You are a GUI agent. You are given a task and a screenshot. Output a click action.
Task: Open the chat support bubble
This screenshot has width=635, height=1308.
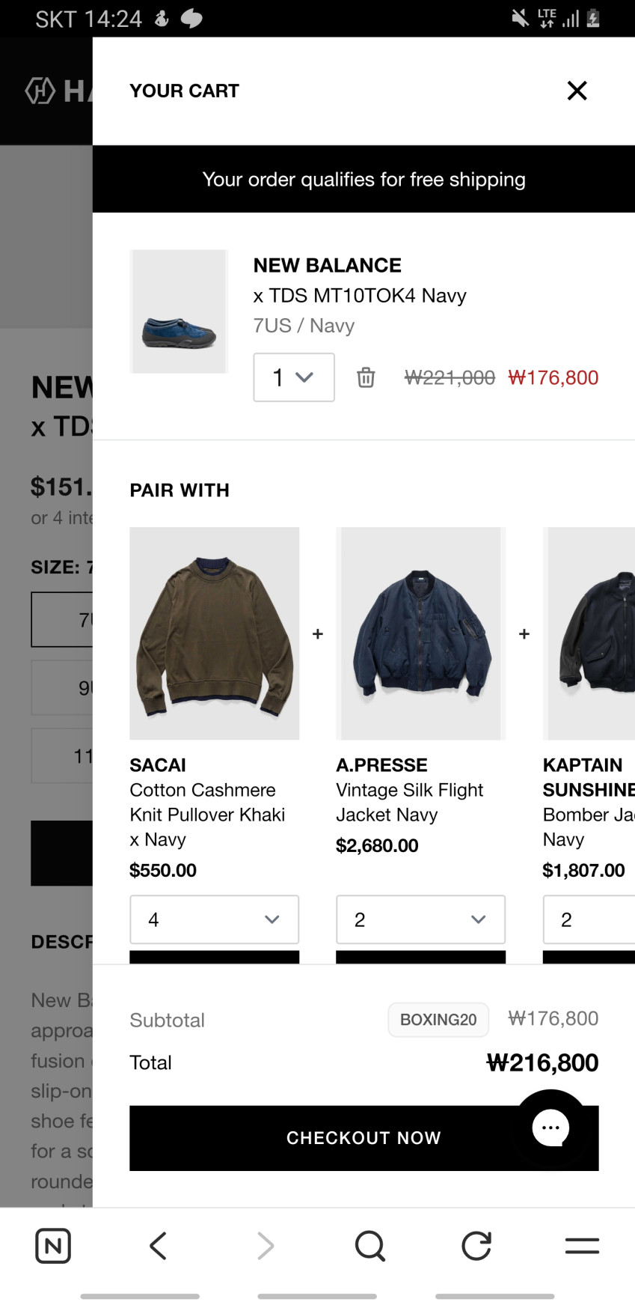tap(551, 1128)
